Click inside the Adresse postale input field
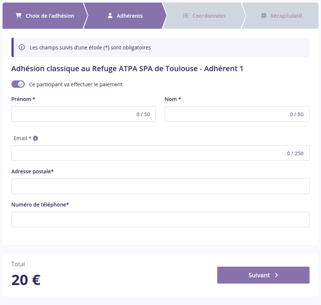 pyautogui.click(x=160, y=186)
